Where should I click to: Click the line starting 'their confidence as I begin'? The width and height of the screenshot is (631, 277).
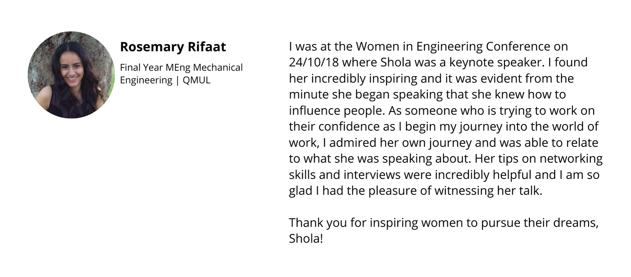click(x=444, y=127)
